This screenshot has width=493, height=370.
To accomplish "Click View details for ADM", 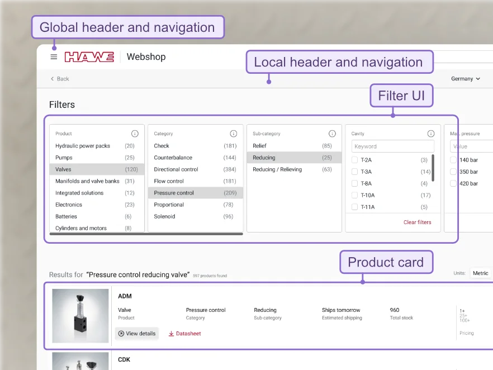I will tap(137, 334).
